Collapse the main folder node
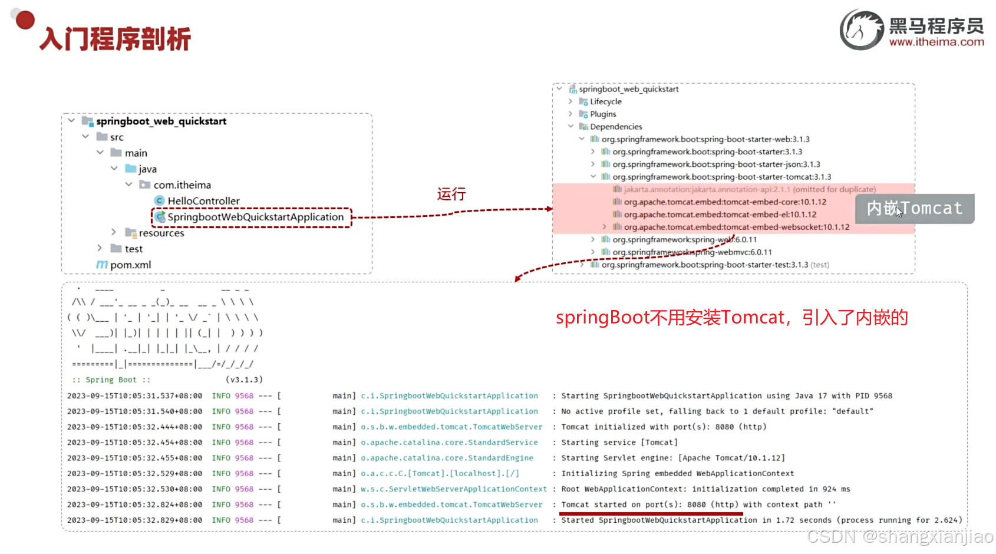The width and height of the screenshot is (996, 554). point(100,153)
